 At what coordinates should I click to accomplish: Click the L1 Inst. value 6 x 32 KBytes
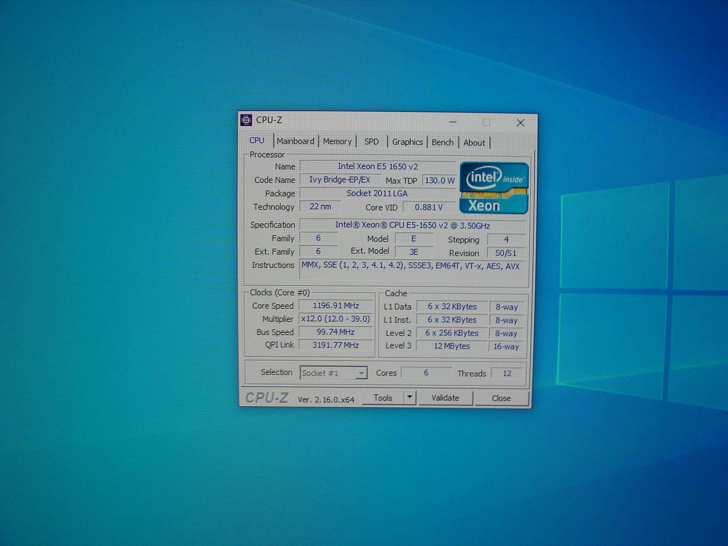452,320
